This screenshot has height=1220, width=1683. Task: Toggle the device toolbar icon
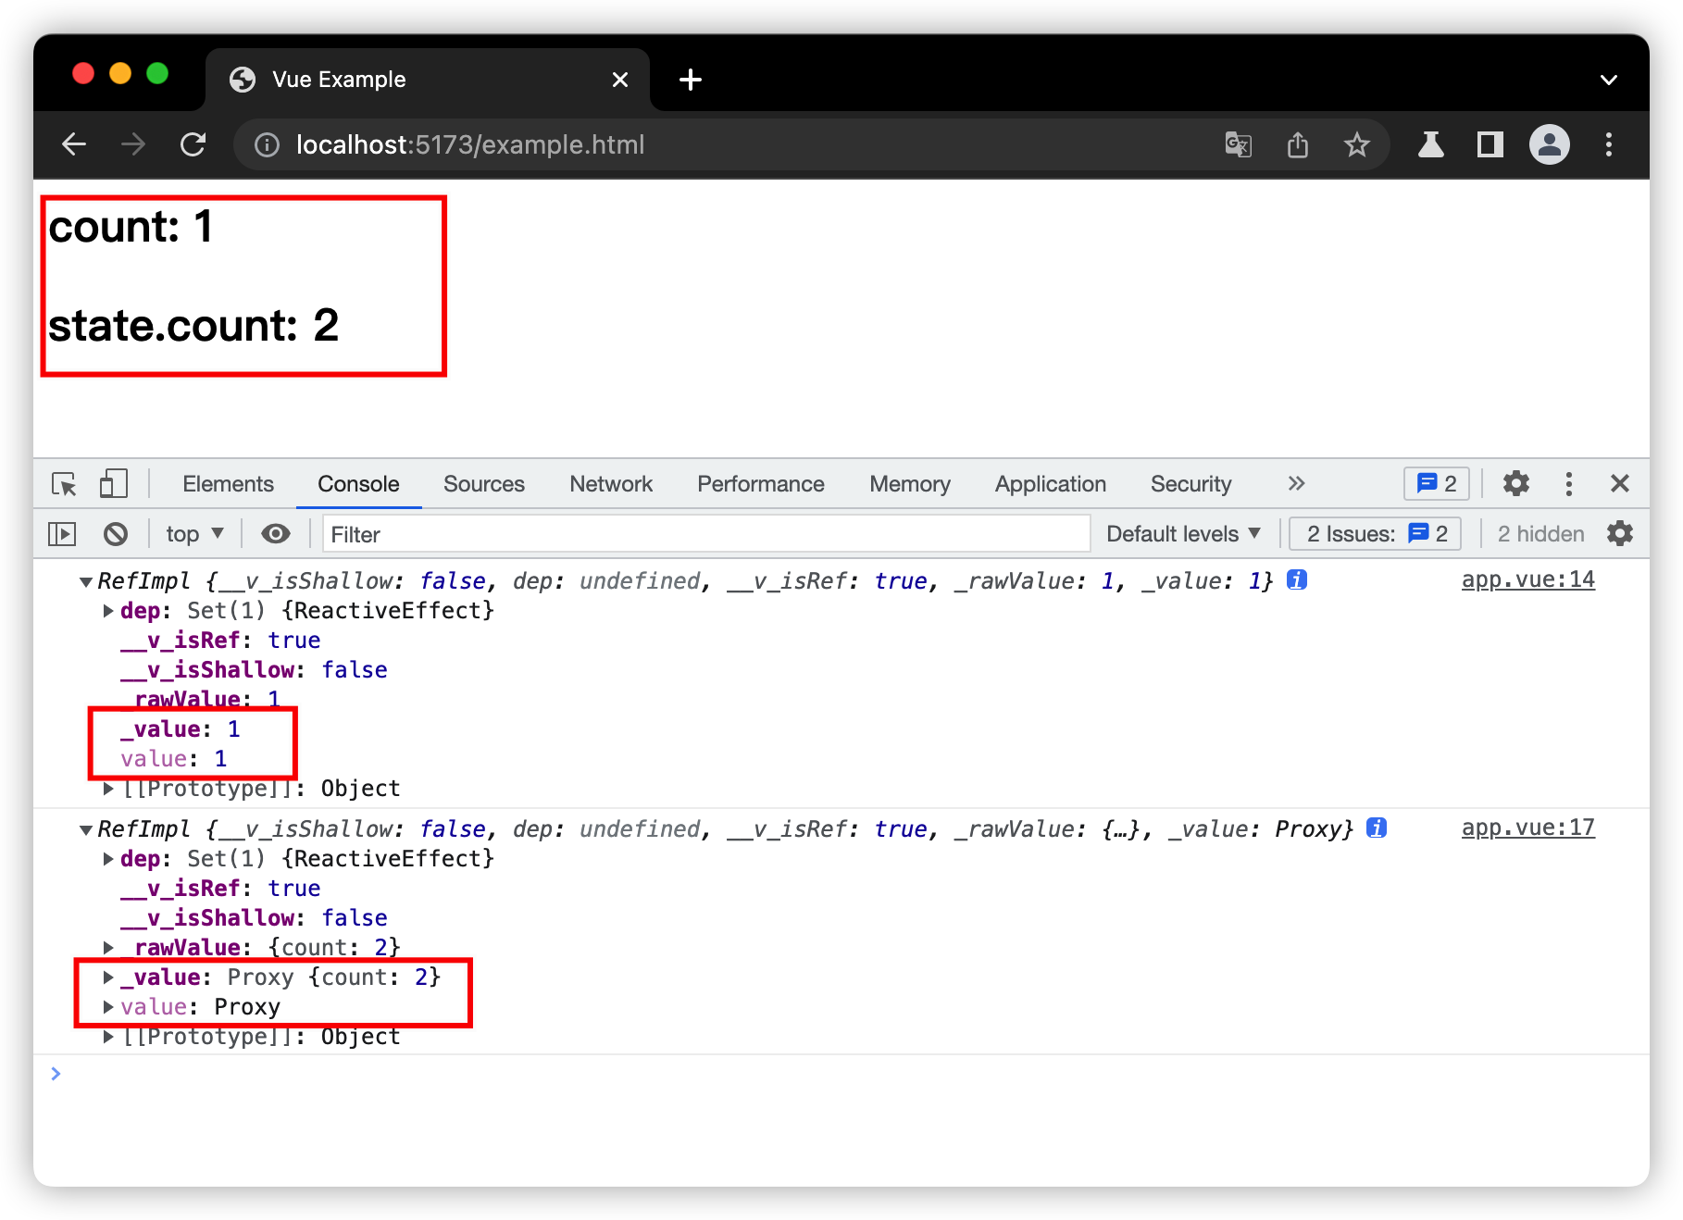(113, 484)
